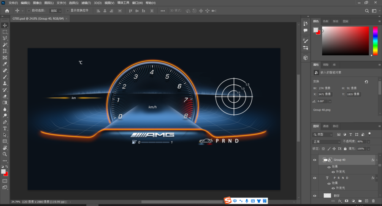The width and height of the screenshot is (382, 206).
Task: Open the Move tool preset picker arrow
Action: pos(22,11)
